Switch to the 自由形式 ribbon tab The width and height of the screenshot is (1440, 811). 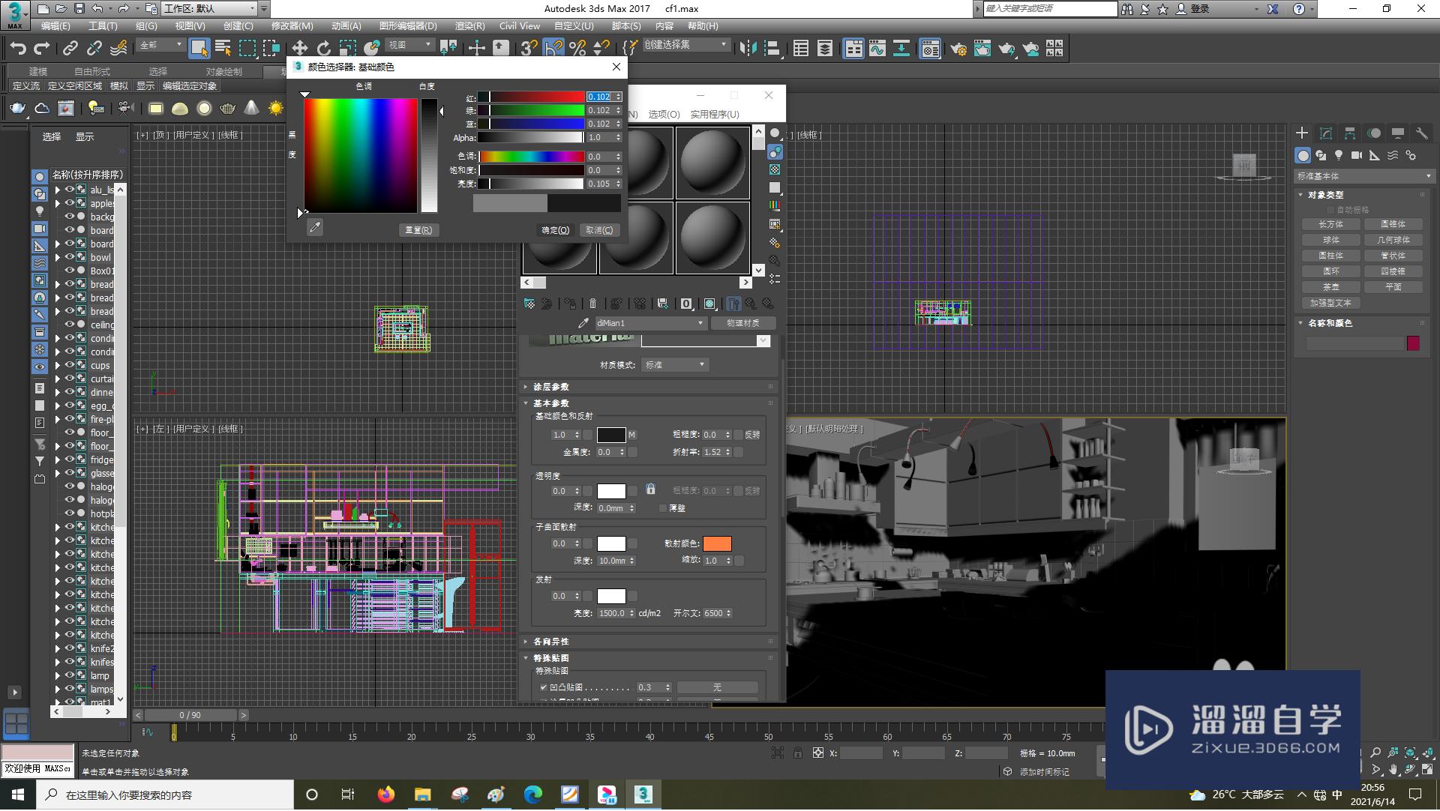92,71
